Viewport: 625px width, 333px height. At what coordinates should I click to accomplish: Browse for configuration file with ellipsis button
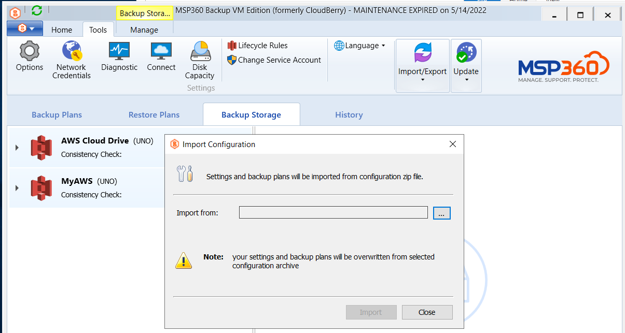point(442,213)
